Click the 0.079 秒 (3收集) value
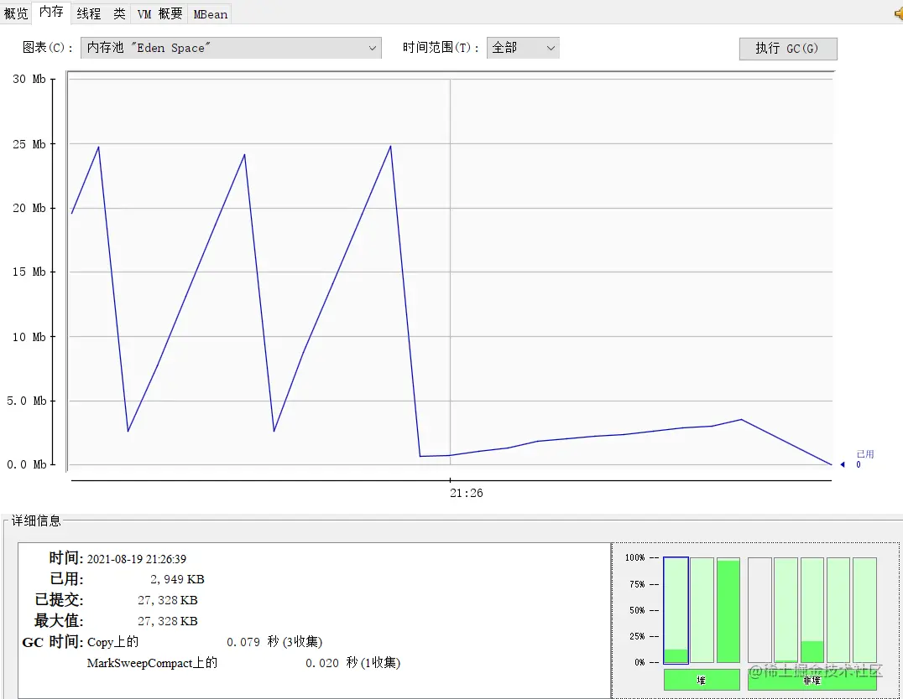Image resolution: width=903 pixels, height=699 pixels. 274,642
